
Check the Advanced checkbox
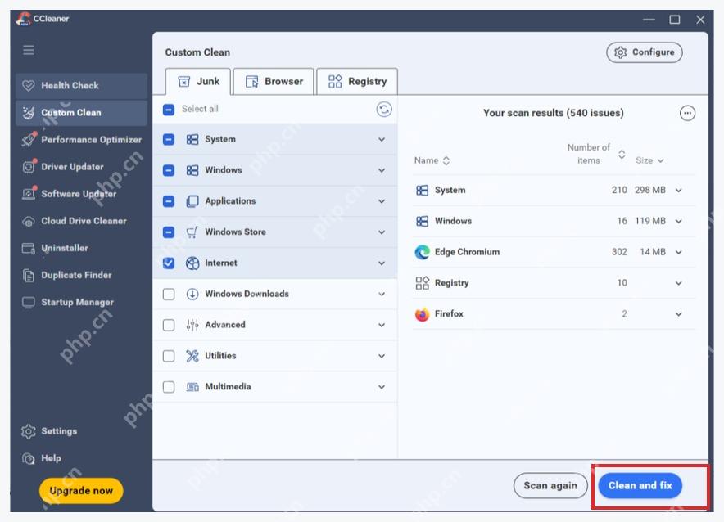[169, 325]
